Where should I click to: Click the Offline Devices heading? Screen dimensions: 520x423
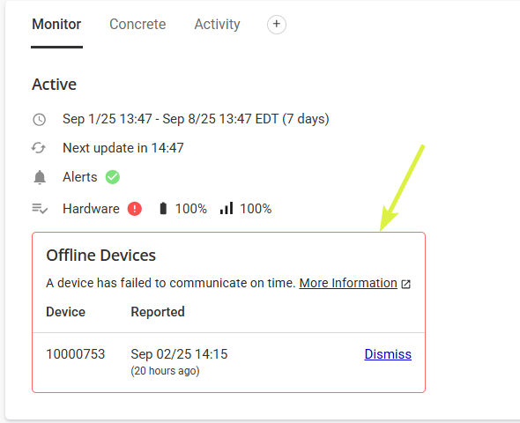pyautogui.click(x=100, y=256)
